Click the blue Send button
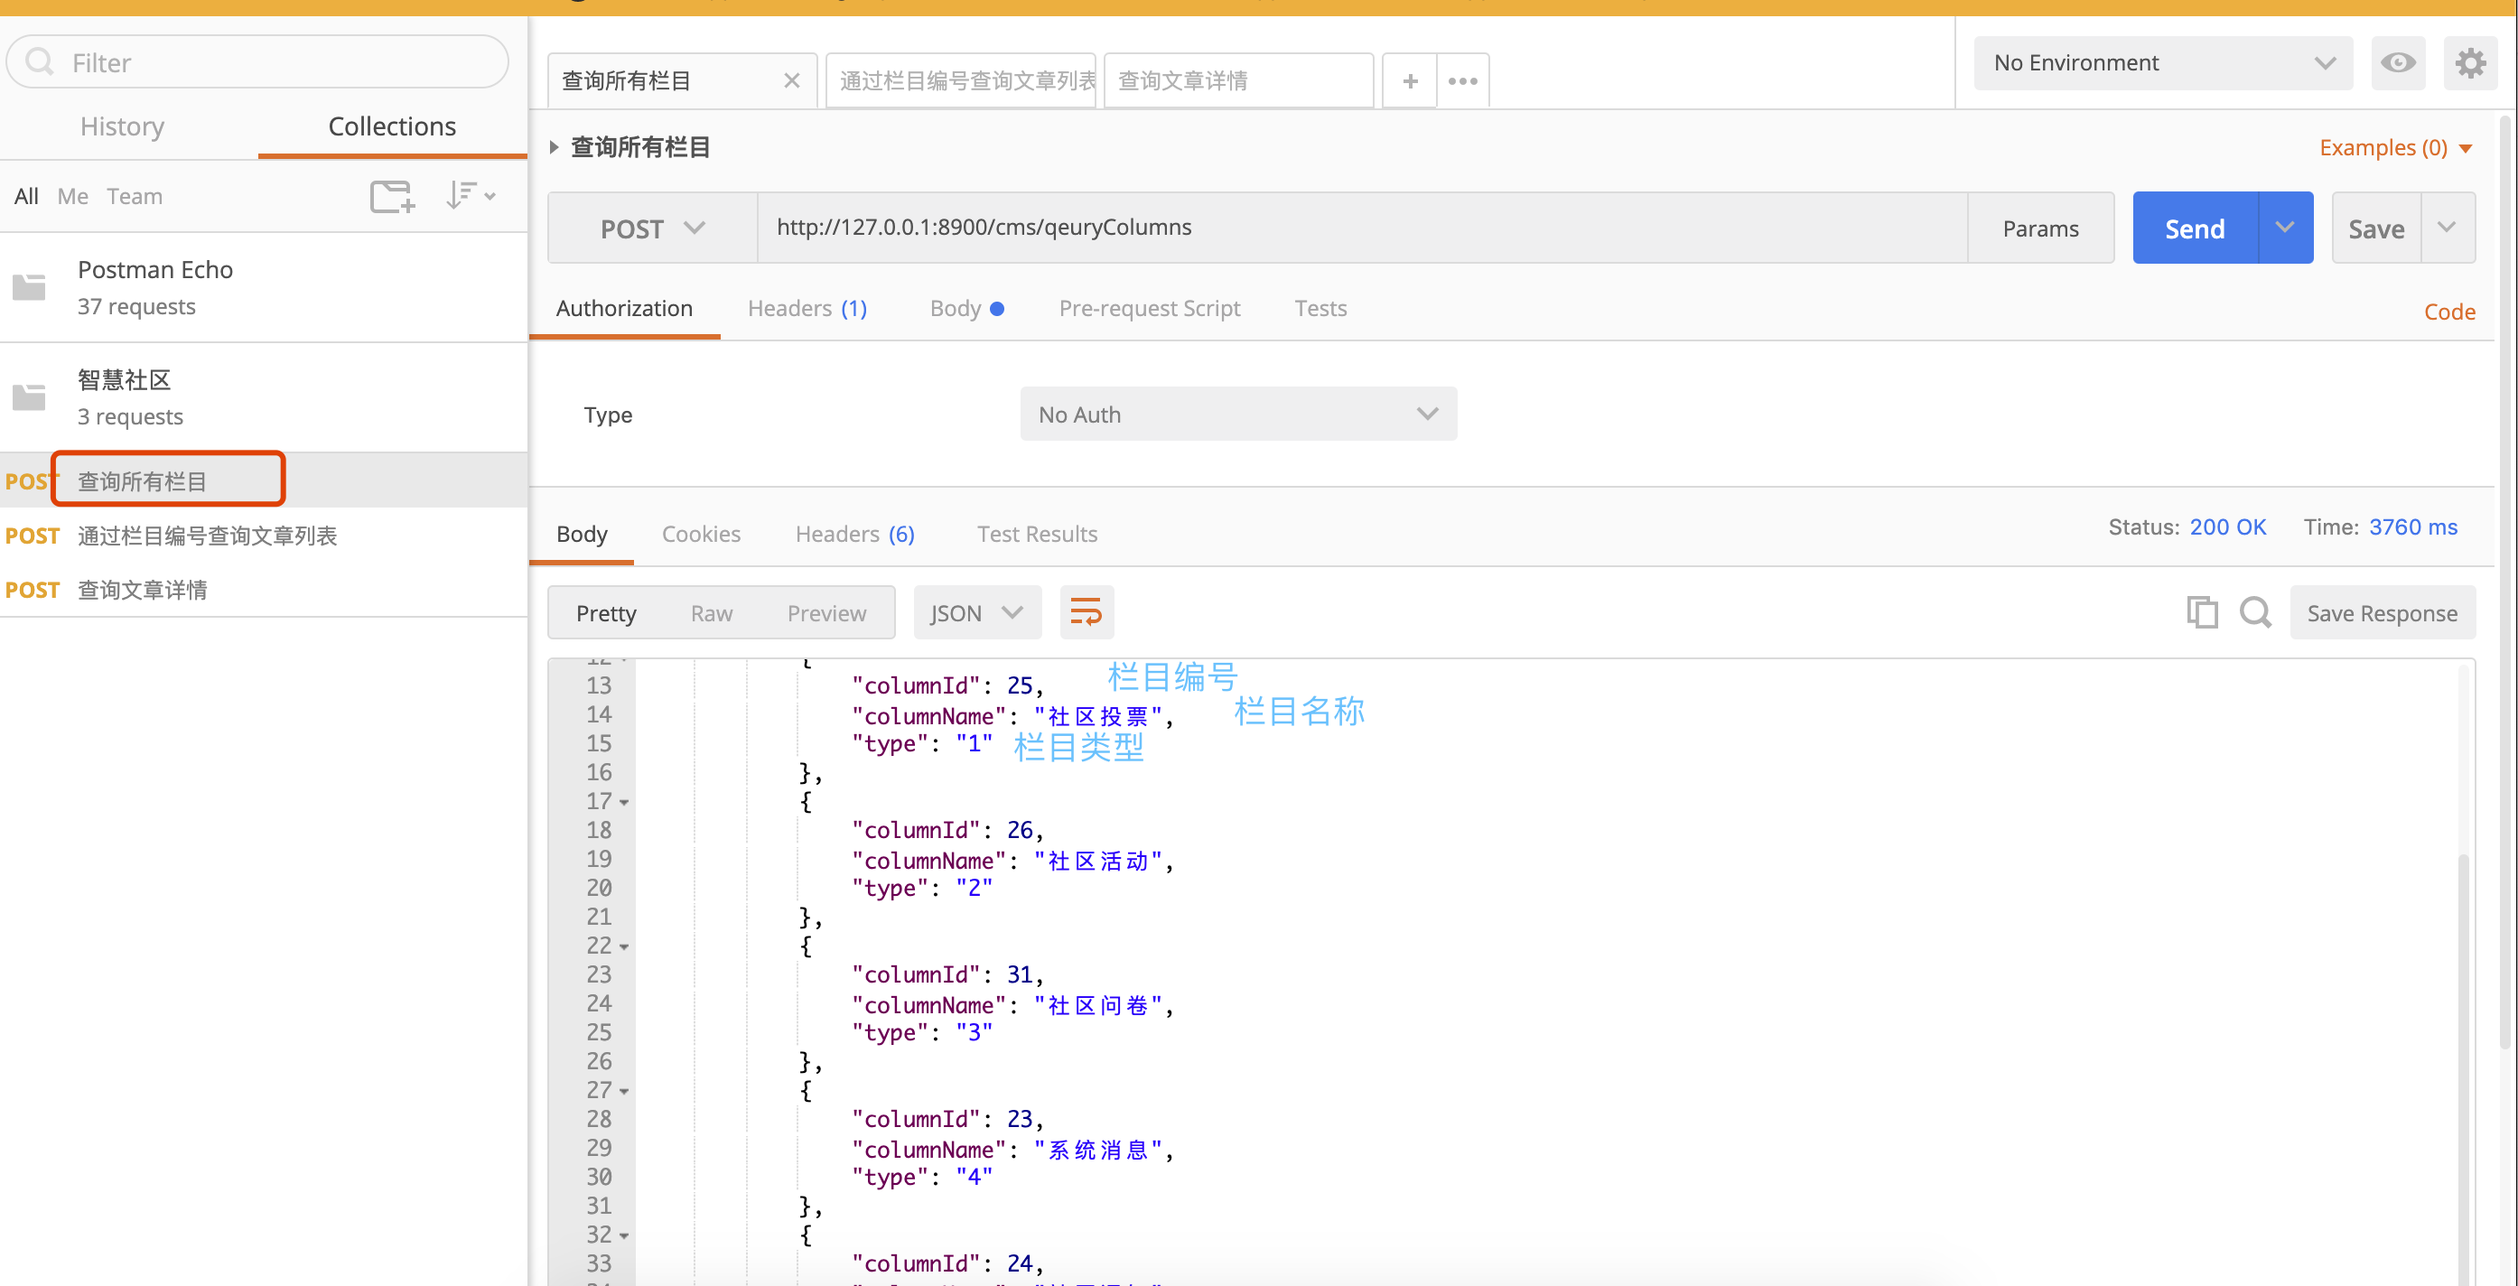 (x=2195, y=228)
